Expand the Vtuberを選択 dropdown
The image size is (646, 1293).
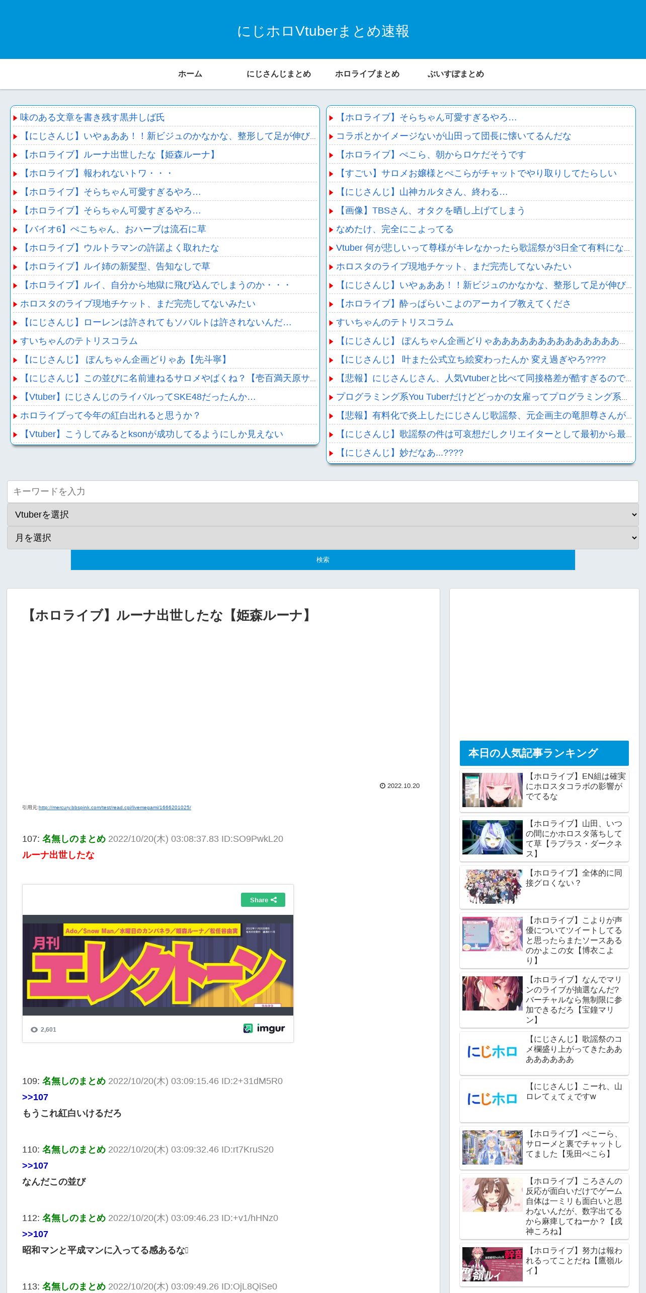tap(323, 515)
